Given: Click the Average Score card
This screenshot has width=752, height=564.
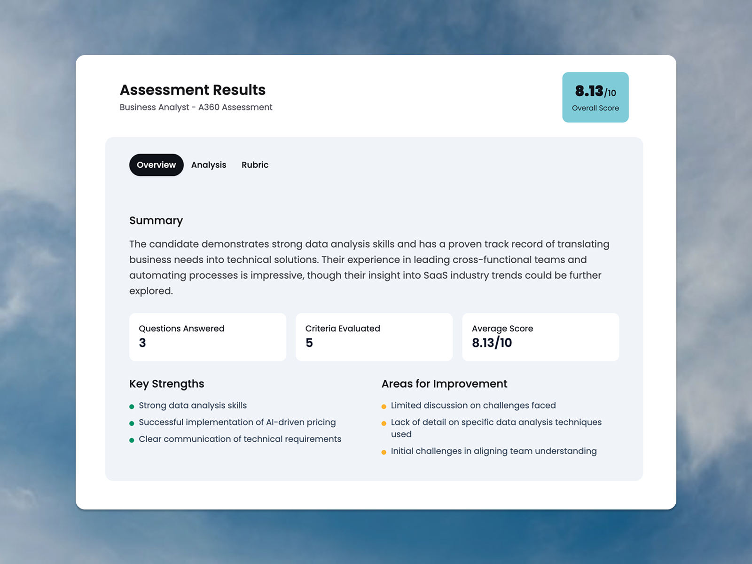Looking at the screenshot, I should [540, 337].
